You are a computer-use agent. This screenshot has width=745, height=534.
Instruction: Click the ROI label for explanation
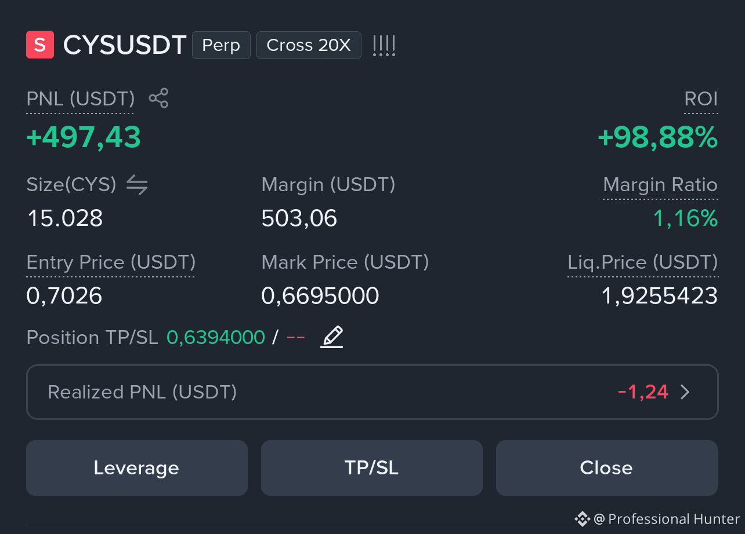pyautogui.click(x=701, y=99)
